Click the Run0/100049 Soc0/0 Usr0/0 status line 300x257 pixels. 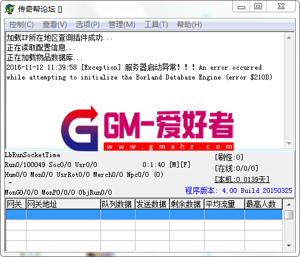tap(51, 165)
